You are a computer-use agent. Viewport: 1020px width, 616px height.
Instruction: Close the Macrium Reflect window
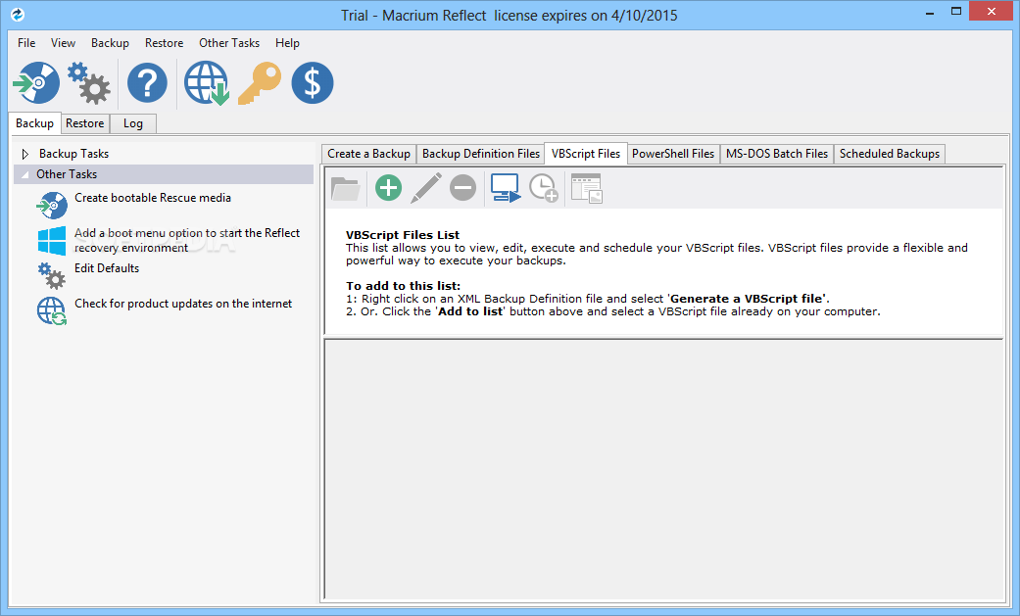coord(992,12)
